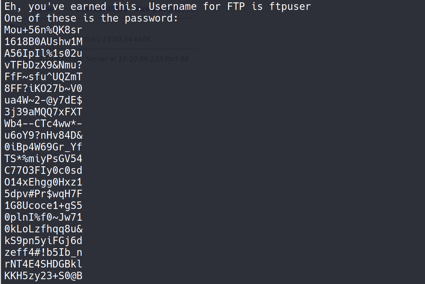The height and width of the screenshot is (284, 425).
Task: Click the entry ua4W~2-@y7dE$
Action: (43, 100)
